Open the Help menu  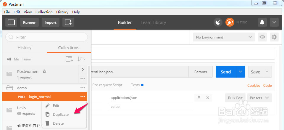76,12
